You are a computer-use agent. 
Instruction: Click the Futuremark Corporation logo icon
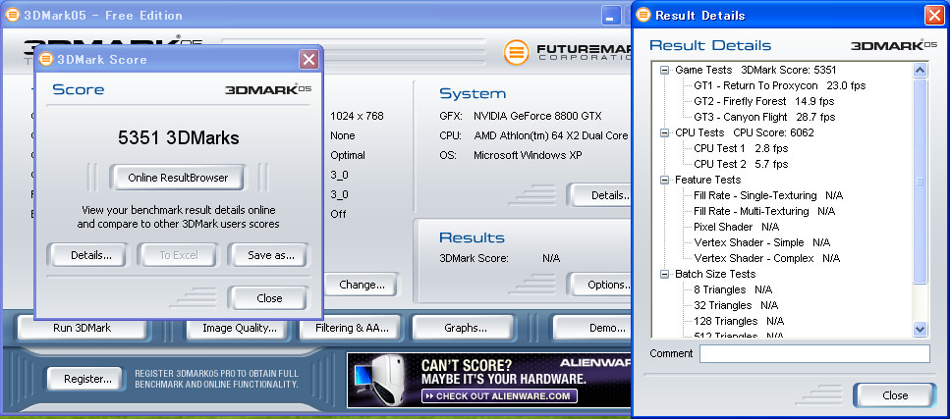(x=516, y=52)
